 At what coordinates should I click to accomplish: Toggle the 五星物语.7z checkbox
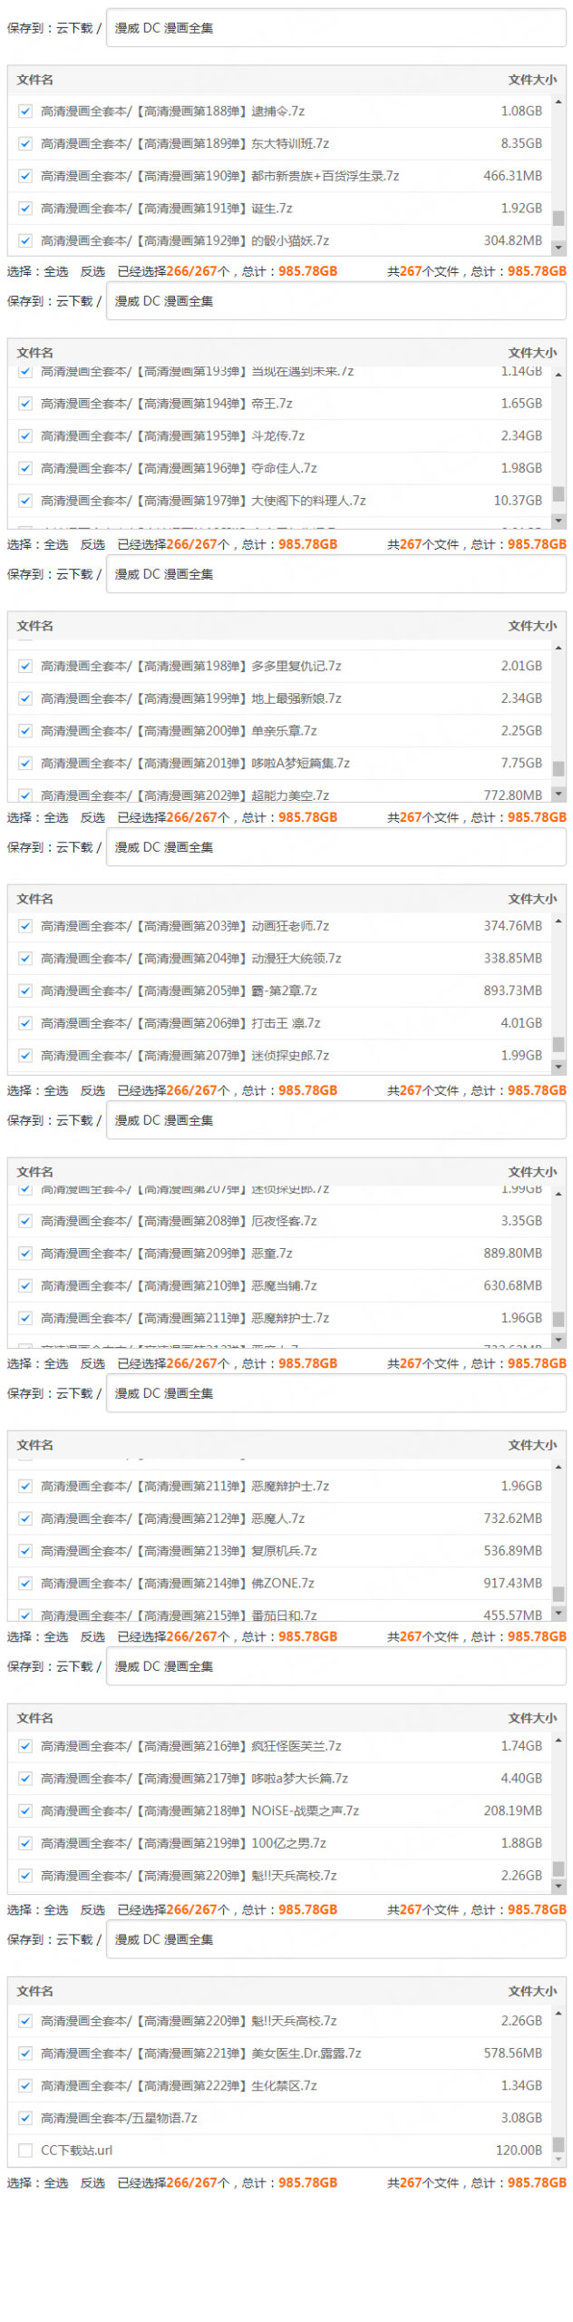pyautogui.click(x=25, y=2118)
